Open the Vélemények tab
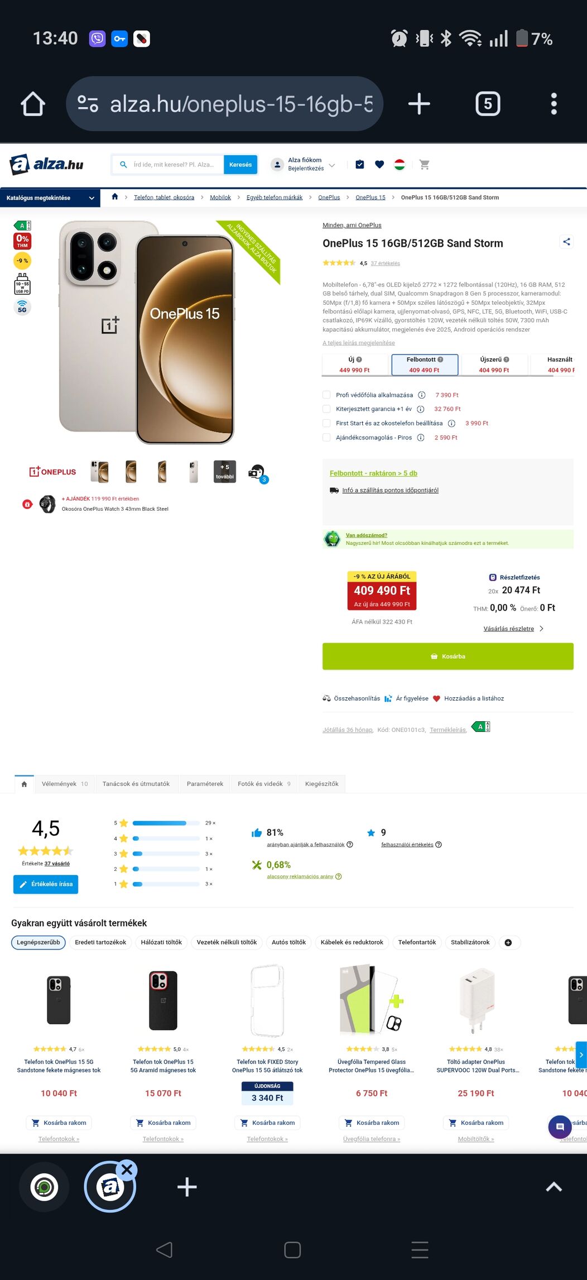Viewport: 587px width, 1280px height. [64, 784]
